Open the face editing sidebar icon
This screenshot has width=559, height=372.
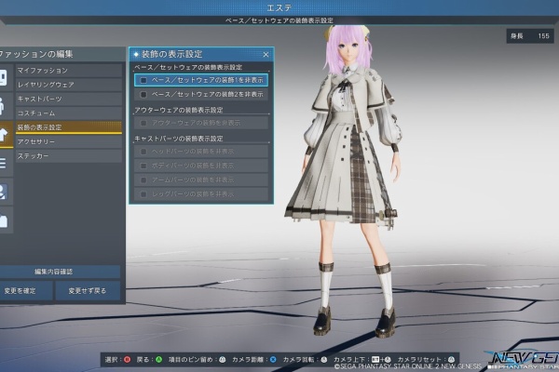coord(5,77)
